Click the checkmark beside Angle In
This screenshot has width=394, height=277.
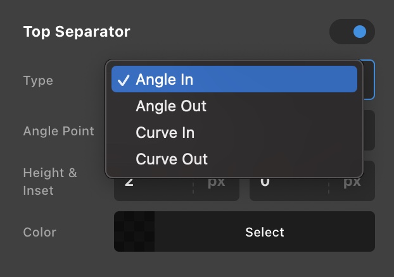click(x=124, y=80)
